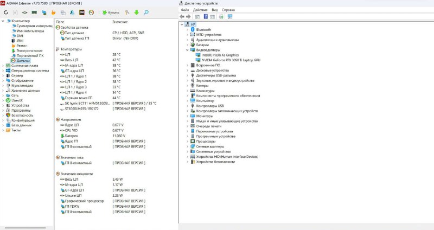Select the Безопасность tree item

(22, 115)
